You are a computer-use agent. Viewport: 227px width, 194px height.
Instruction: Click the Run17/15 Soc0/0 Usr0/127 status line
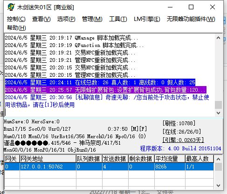click(x=37, y=129)
